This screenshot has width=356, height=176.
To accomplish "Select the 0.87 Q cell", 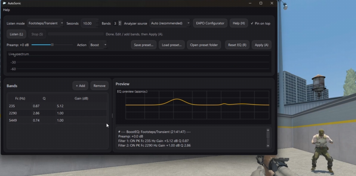I will pos(44,106).
